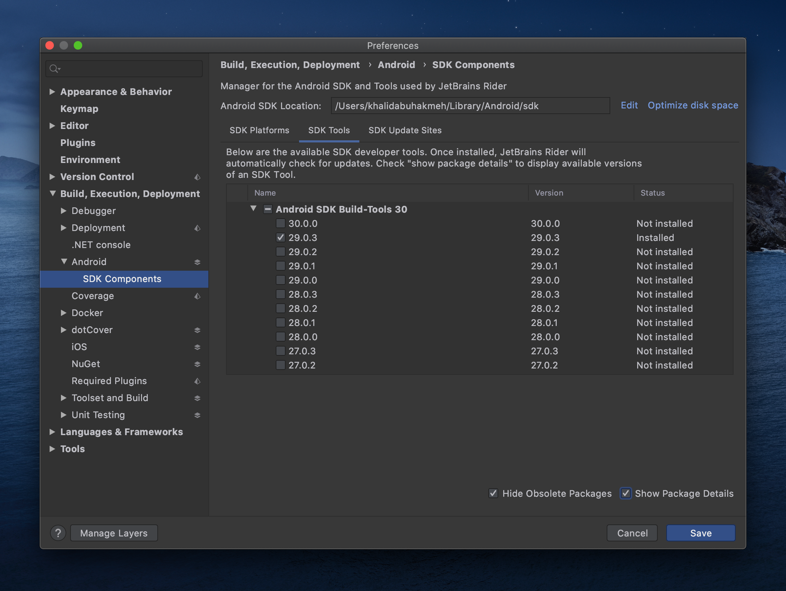The image size is (786, 591).
Task: Click the help question mark button
Action: [58, 533]
